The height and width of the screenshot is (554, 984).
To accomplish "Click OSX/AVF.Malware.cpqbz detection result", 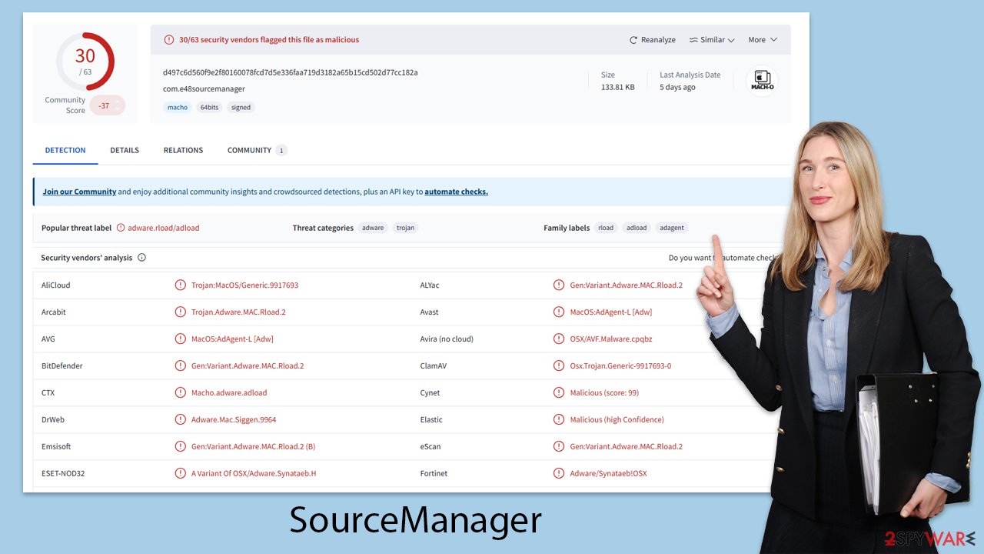I will click(x=610, y=339).
